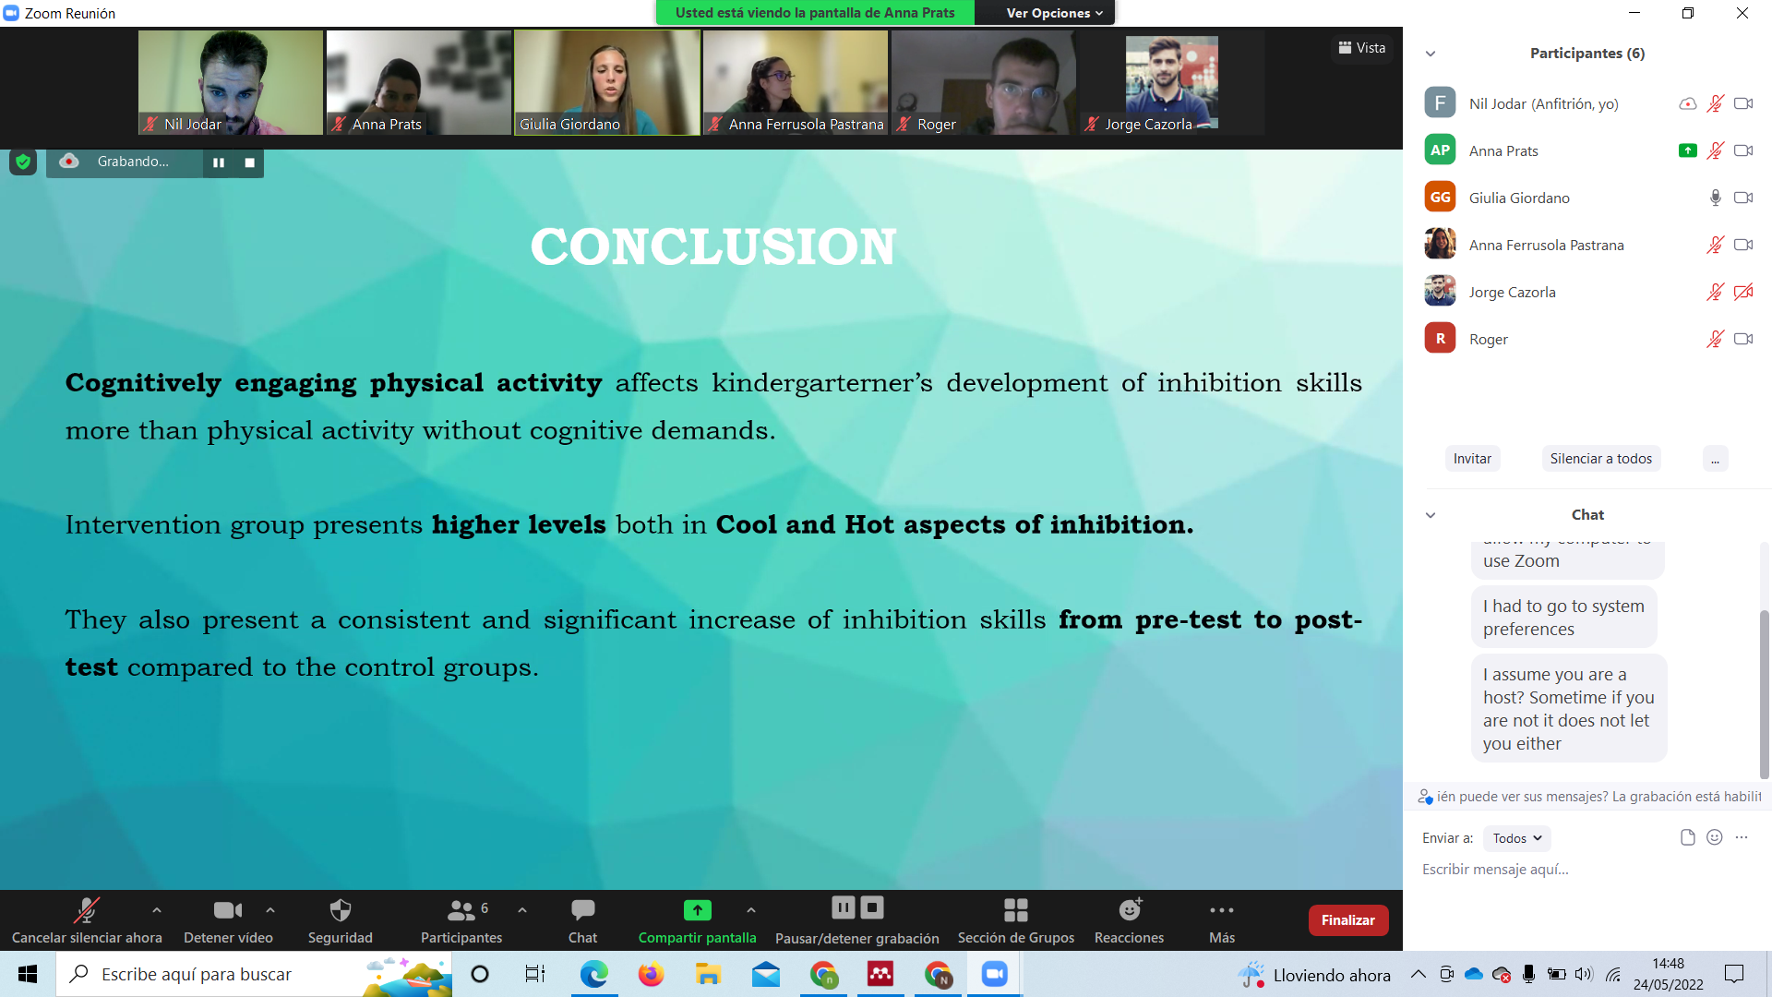Click the Silenciar a todos button
This screenshot has width=1772, height=997.
pos(1600,459)
